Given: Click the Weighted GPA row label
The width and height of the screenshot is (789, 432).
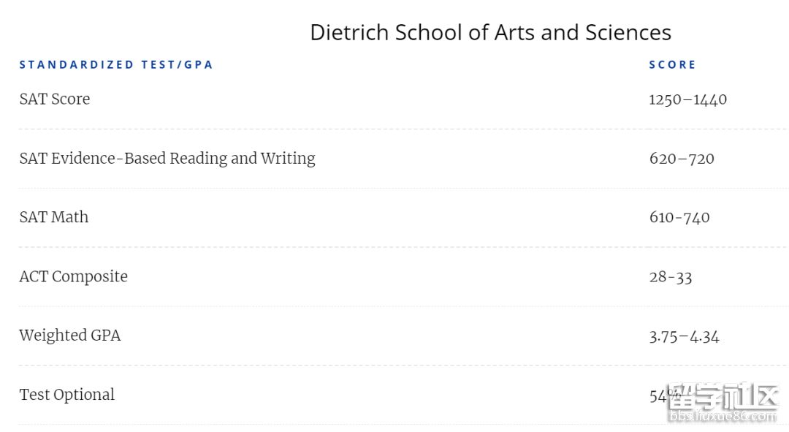Looking at the screenshot, I should 70,336.
